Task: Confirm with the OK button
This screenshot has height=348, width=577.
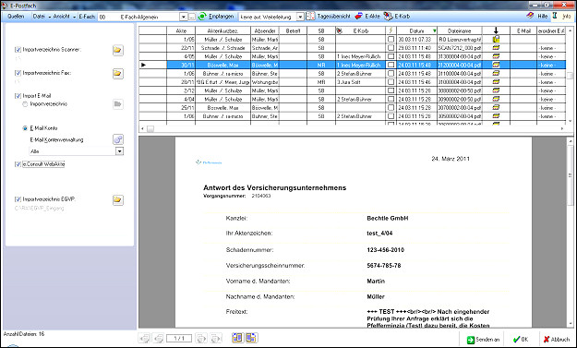Action: pos(521,339)
